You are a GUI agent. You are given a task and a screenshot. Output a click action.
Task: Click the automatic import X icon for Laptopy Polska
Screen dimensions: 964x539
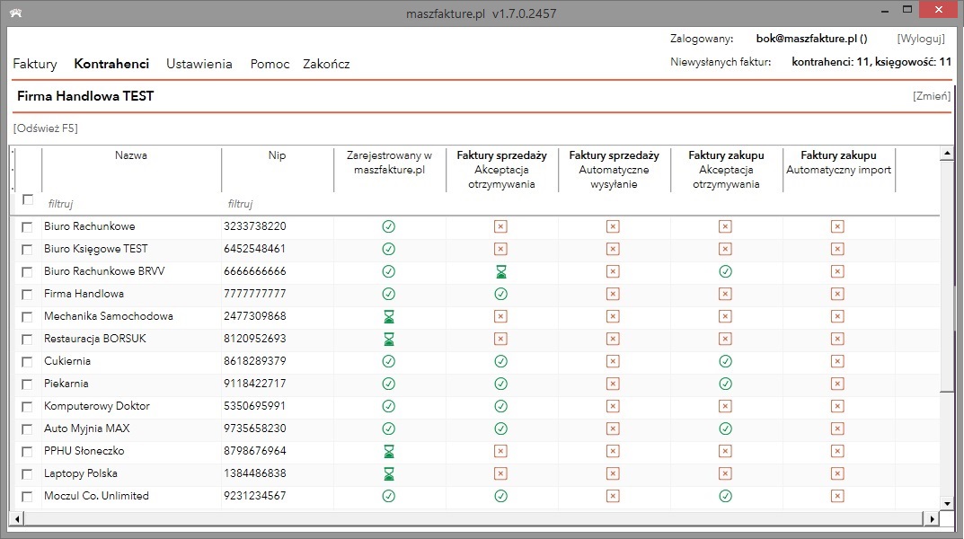coord(837,473)
